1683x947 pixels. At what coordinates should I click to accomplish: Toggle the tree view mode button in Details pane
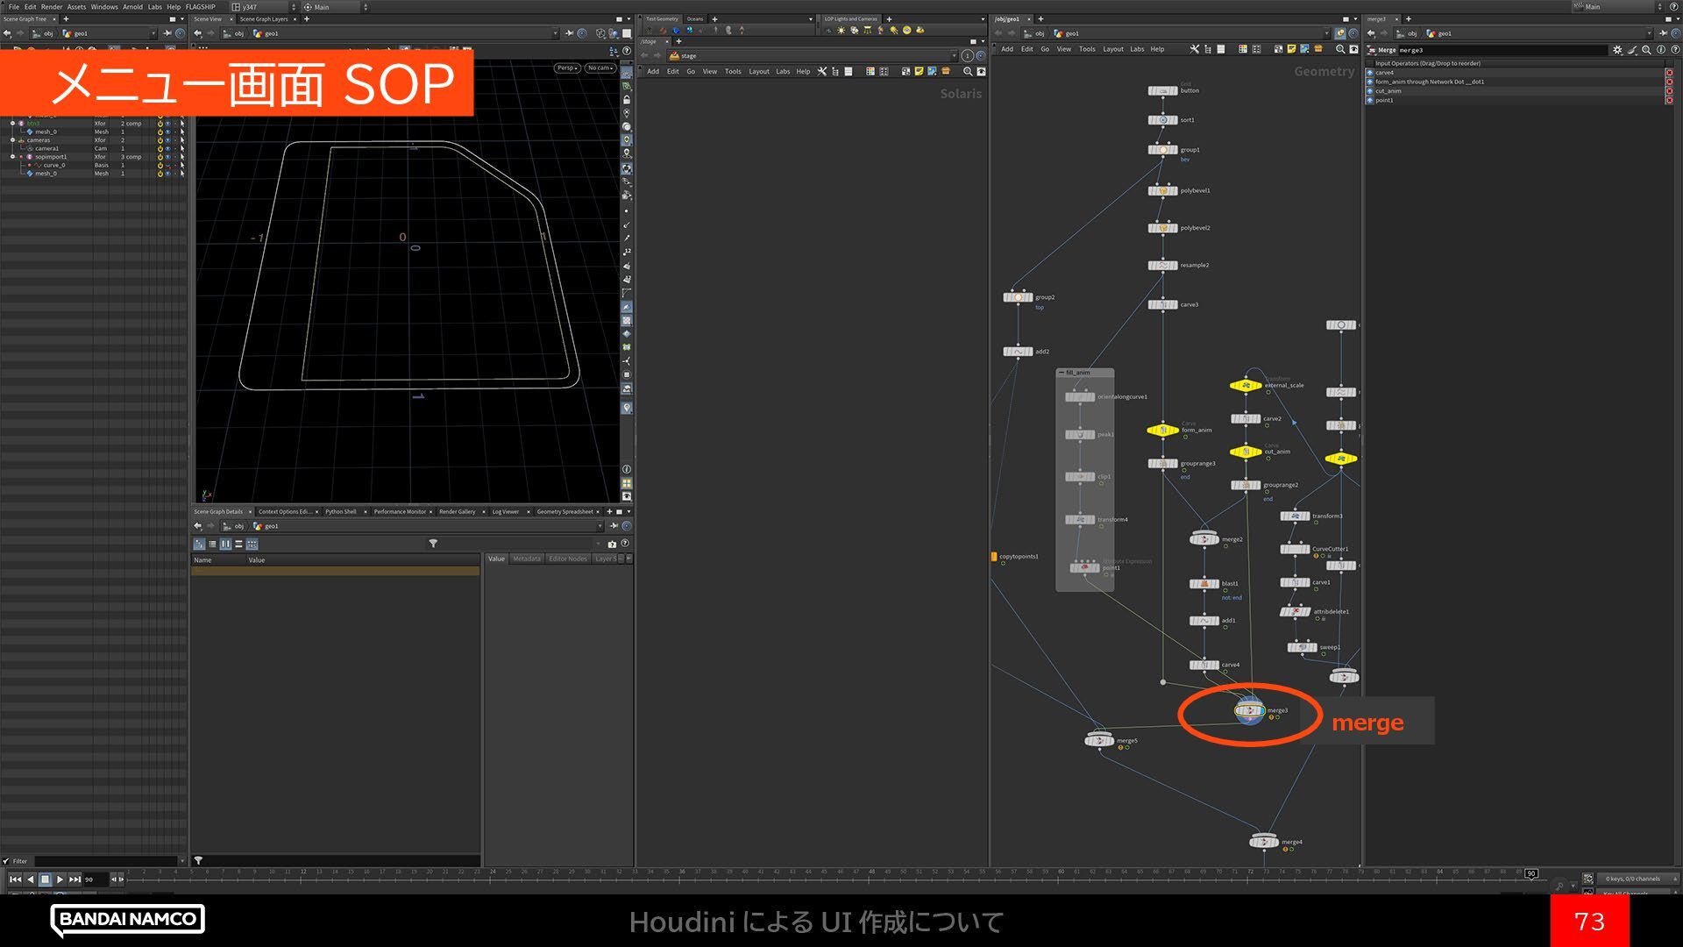tap(199, 544)
